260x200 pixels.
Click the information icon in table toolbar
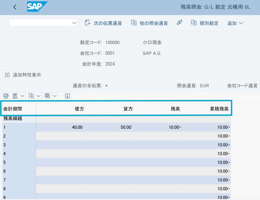point(68,96)
